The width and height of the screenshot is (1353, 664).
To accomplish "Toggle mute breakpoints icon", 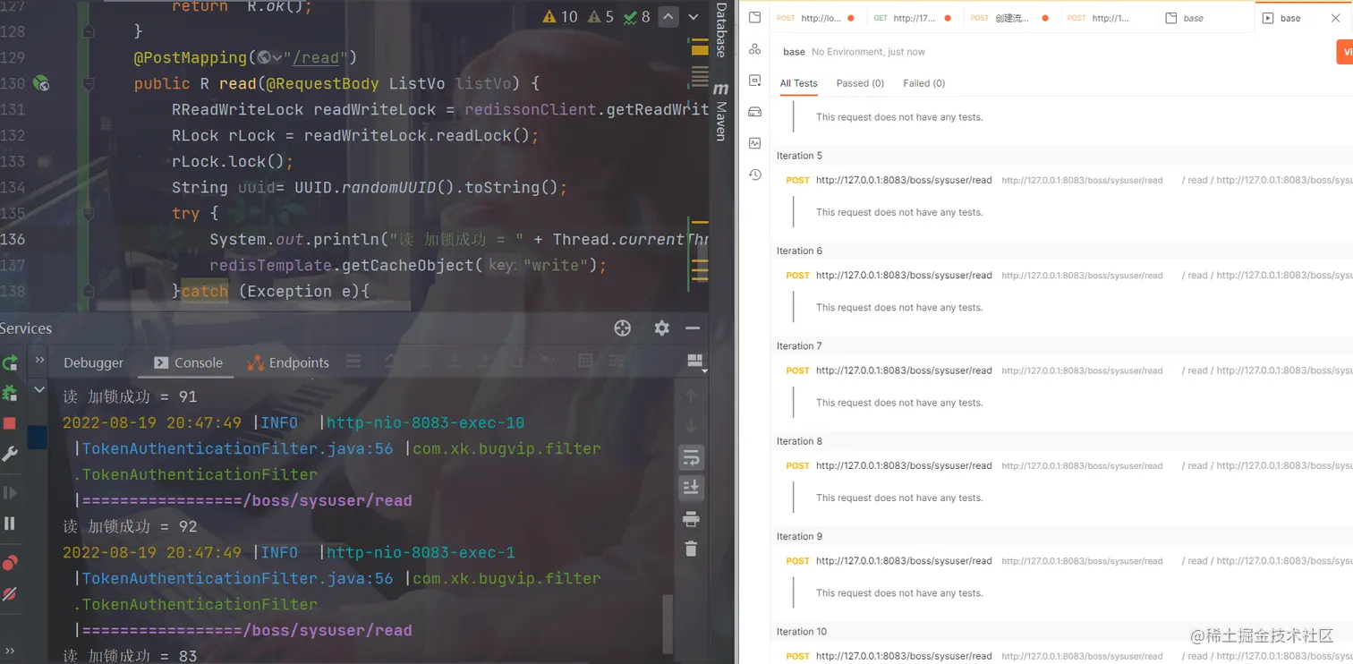I will pyautogui.click(x=10, y=593).
